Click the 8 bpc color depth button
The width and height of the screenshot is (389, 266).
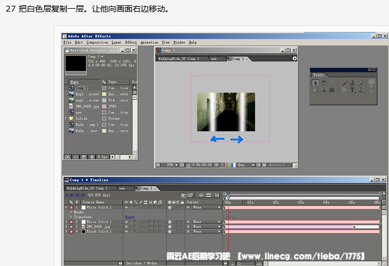point(102,157)
